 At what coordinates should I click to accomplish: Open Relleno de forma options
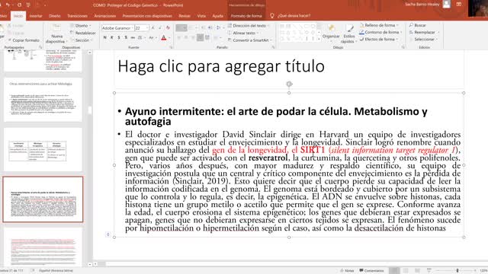379,25
